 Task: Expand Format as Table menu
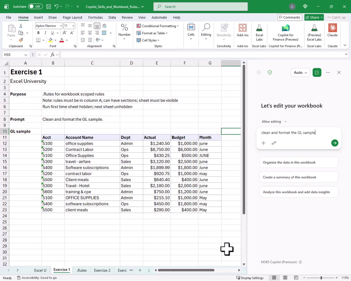pos(152,33)
